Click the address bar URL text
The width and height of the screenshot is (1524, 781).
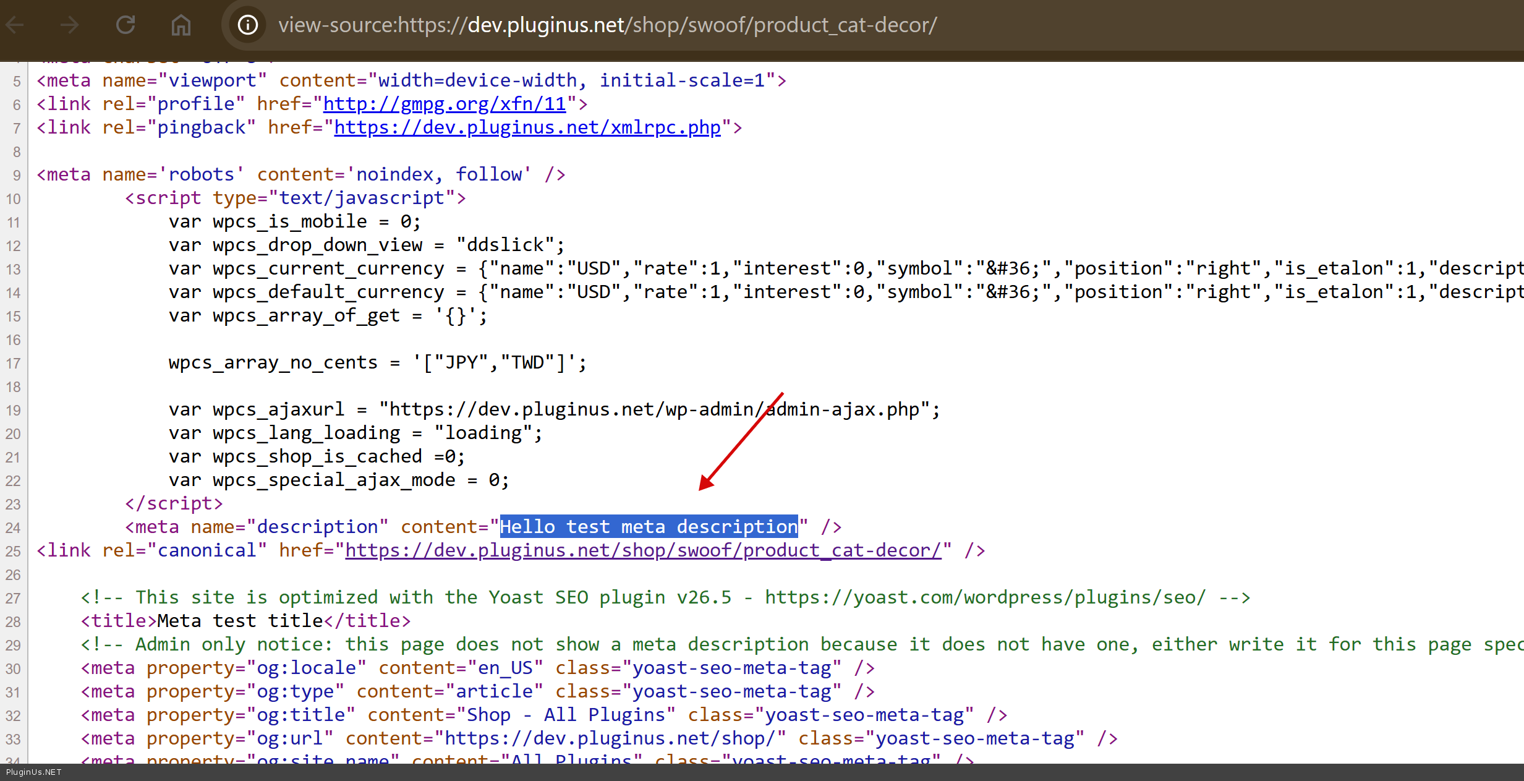(607, 25)
